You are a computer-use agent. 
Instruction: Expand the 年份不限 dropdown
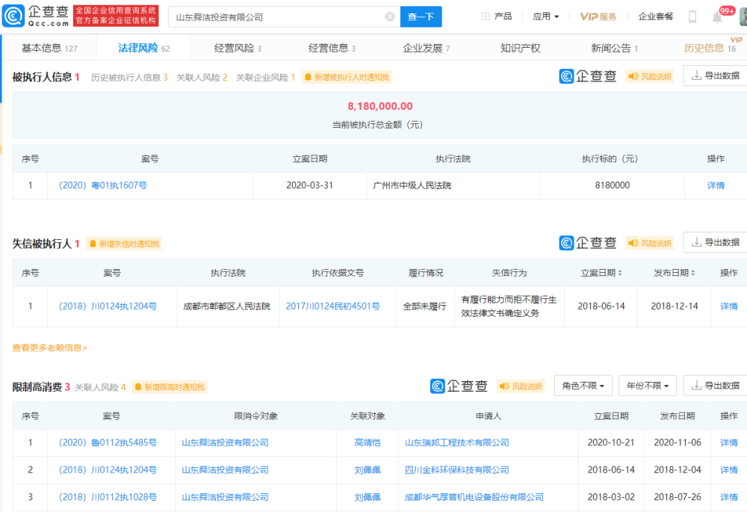pyautogui.click(x=648, y=386)
